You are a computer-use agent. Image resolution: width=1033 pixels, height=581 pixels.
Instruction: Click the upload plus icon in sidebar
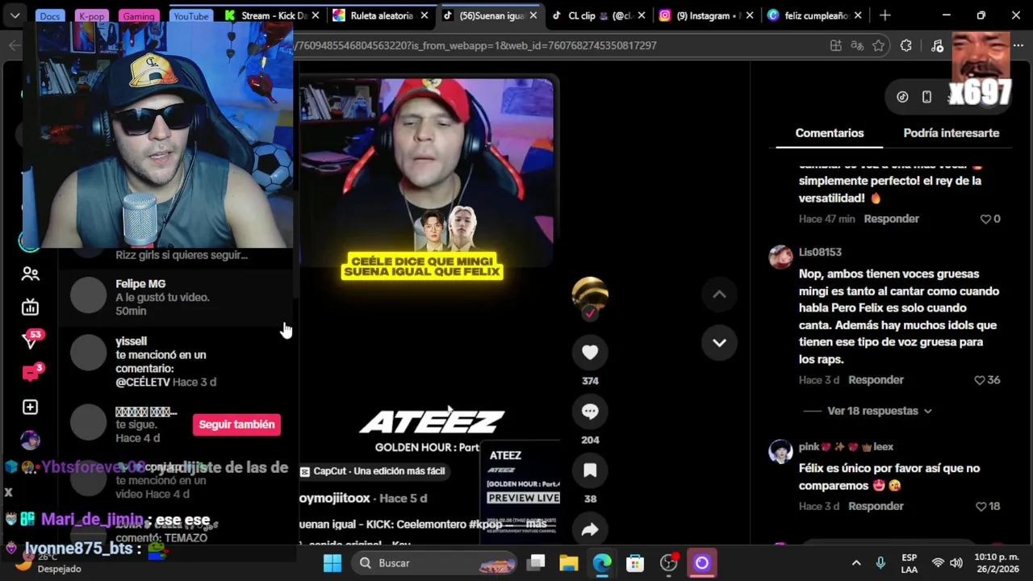point(31,408)
